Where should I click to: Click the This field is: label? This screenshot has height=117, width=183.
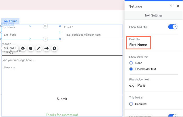coord(136,97)
